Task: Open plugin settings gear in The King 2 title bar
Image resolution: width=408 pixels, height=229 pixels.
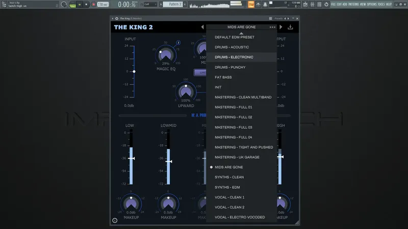Action: coord(117,18)
